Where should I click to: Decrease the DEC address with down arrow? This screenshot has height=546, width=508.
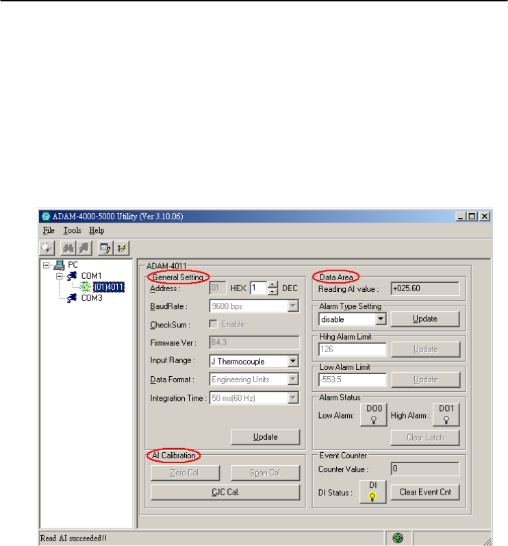(272, 291)
